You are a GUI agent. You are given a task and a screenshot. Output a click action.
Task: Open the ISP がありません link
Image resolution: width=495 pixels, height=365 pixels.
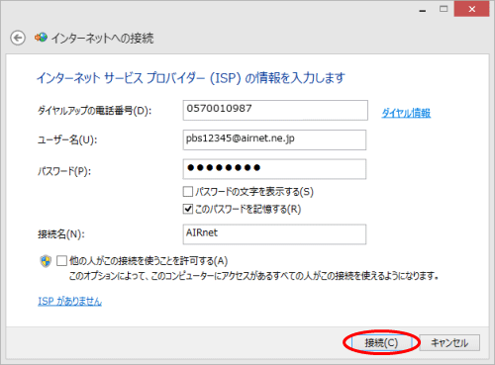click(70, 301)
